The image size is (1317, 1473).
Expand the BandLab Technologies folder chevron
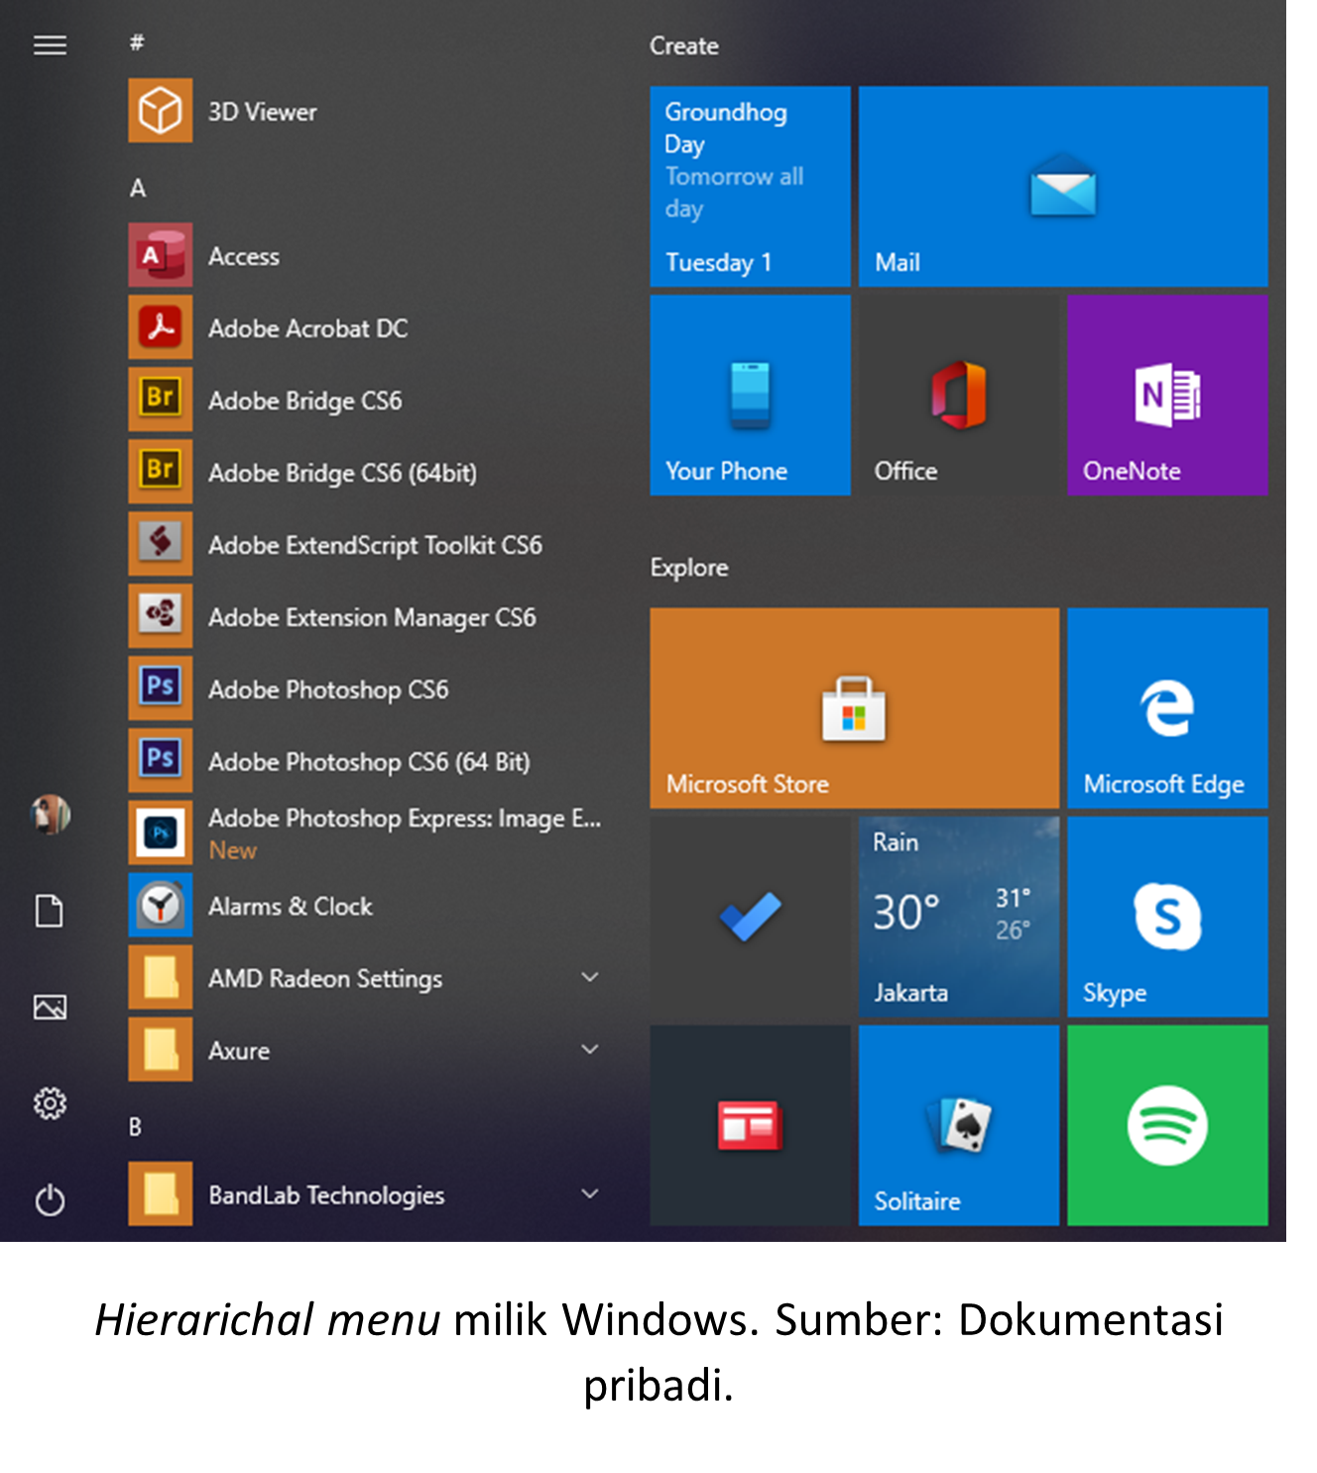[x=590, y=1193]
